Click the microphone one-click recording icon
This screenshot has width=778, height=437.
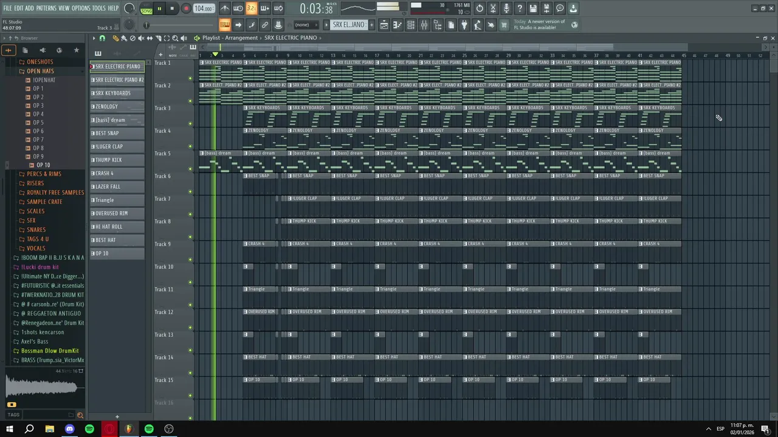(506, 8)
